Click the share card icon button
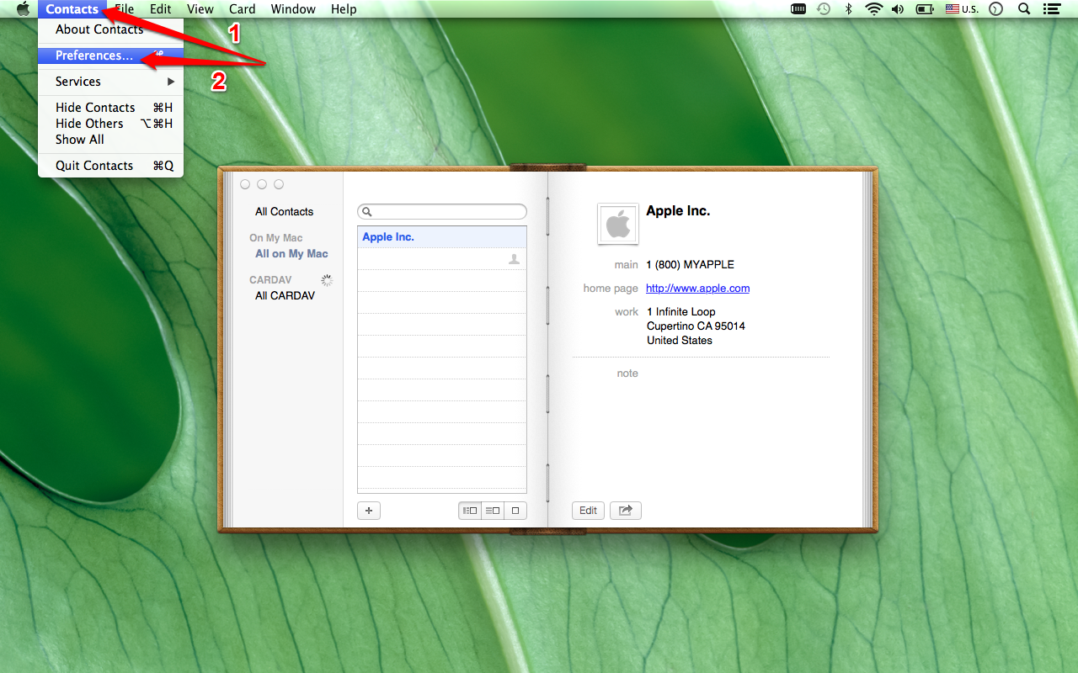Screen dimensions: 1078x673 [626, 510]
